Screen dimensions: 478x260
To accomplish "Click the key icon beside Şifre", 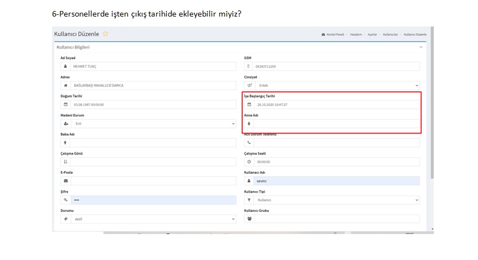I will 65,200.
